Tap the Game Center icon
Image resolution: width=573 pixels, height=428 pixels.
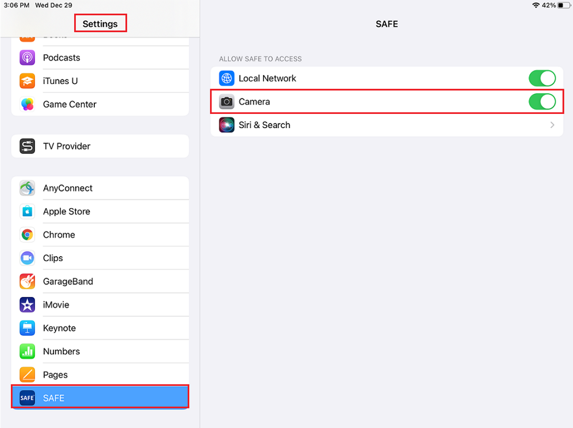27,104
